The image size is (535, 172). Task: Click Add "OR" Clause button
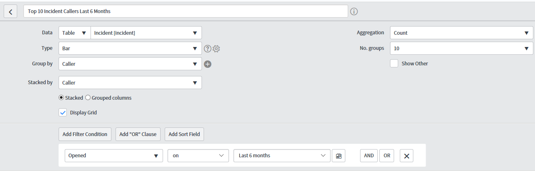(x=138, y=134)
